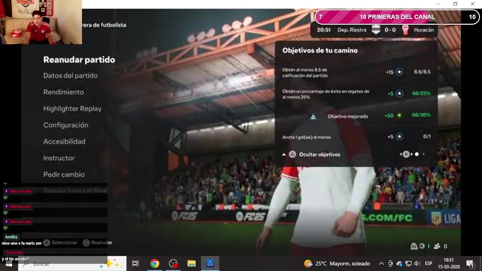Select the Instructor option
The height and width of the screenshot is (271, 482).
tap(59, 158)
